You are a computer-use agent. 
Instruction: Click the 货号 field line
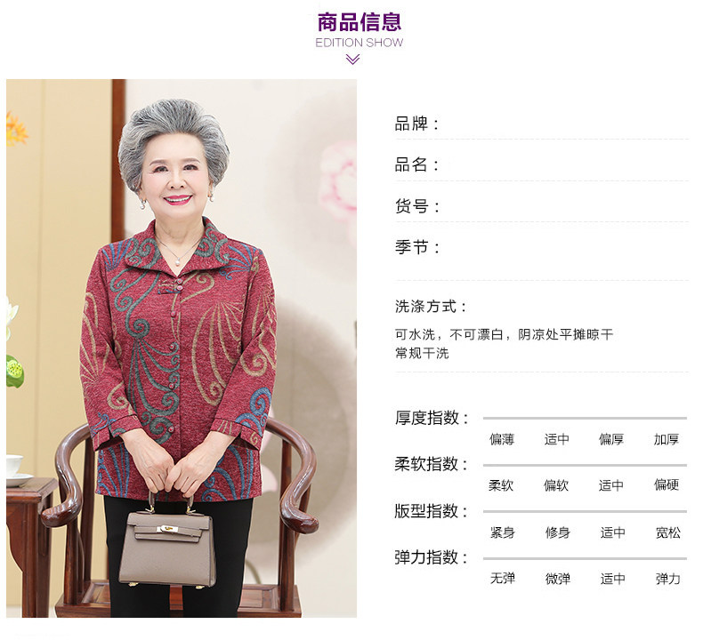point(541,206)
